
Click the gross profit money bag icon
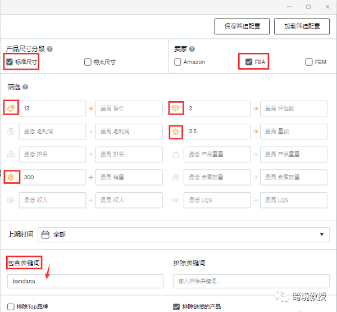coord(11,131)
